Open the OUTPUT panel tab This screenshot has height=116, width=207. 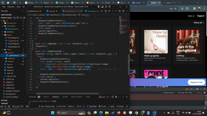coord(46,97)
